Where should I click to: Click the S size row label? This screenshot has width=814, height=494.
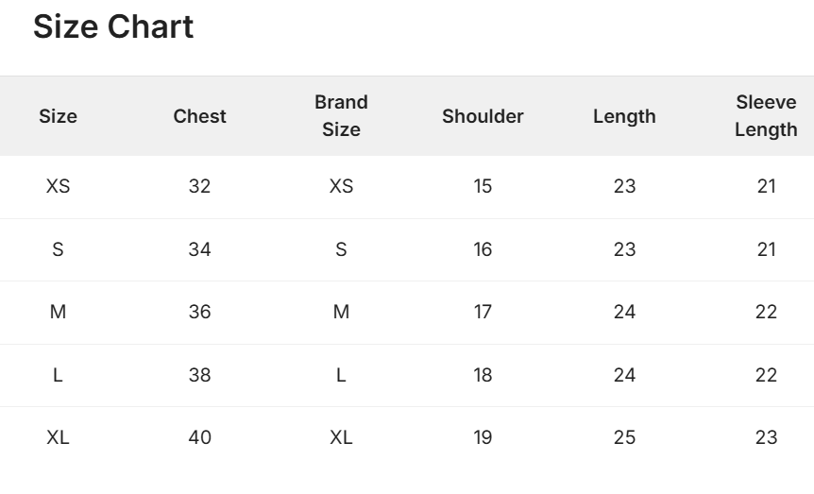point(58,249)
